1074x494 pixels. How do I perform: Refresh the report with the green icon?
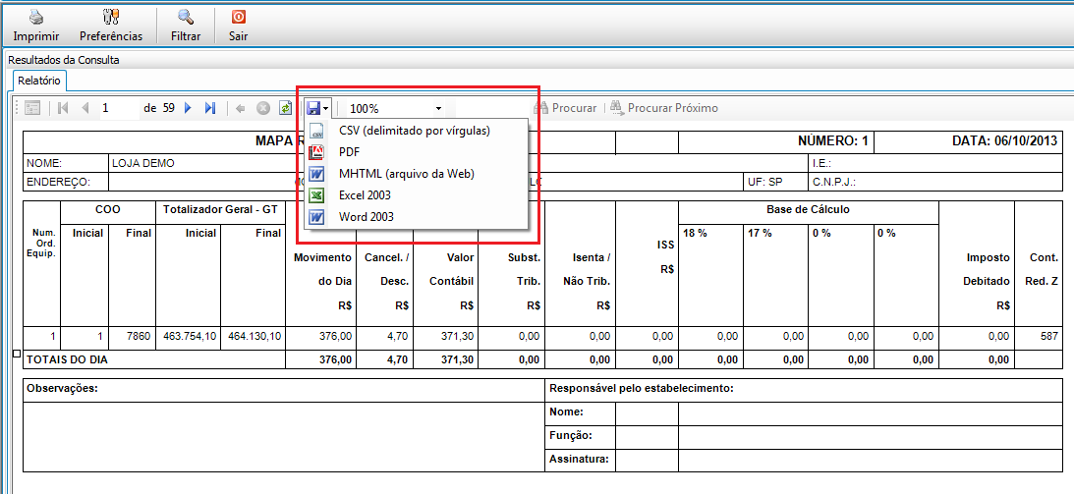tap(285, 108)
